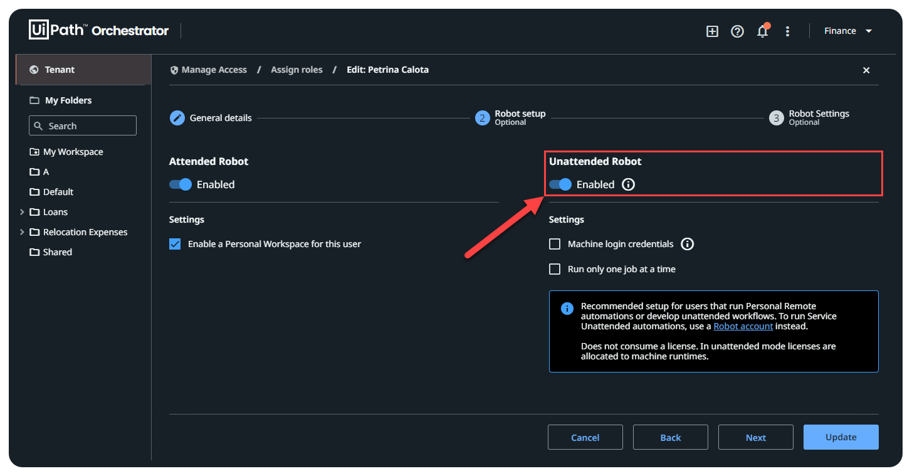
Task: Go to Manage Access breadcrumb
Action: coord(214,70)
